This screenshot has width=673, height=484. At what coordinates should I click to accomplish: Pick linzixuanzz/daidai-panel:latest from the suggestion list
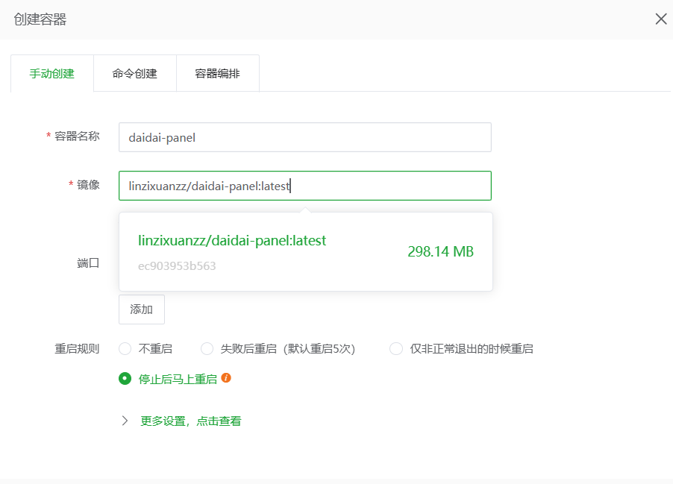coord(232,241)
